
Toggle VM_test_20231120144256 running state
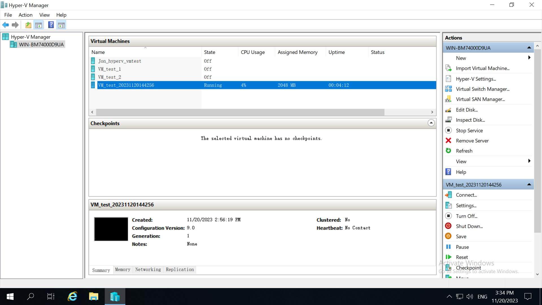[x=466, y=216]
